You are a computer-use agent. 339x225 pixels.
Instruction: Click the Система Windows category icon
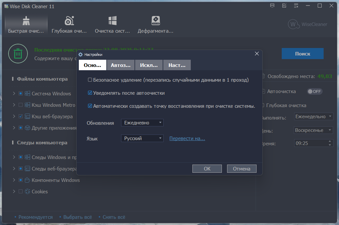[27, 93]
